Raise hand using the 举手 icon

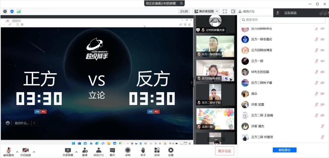coord(143,150)
